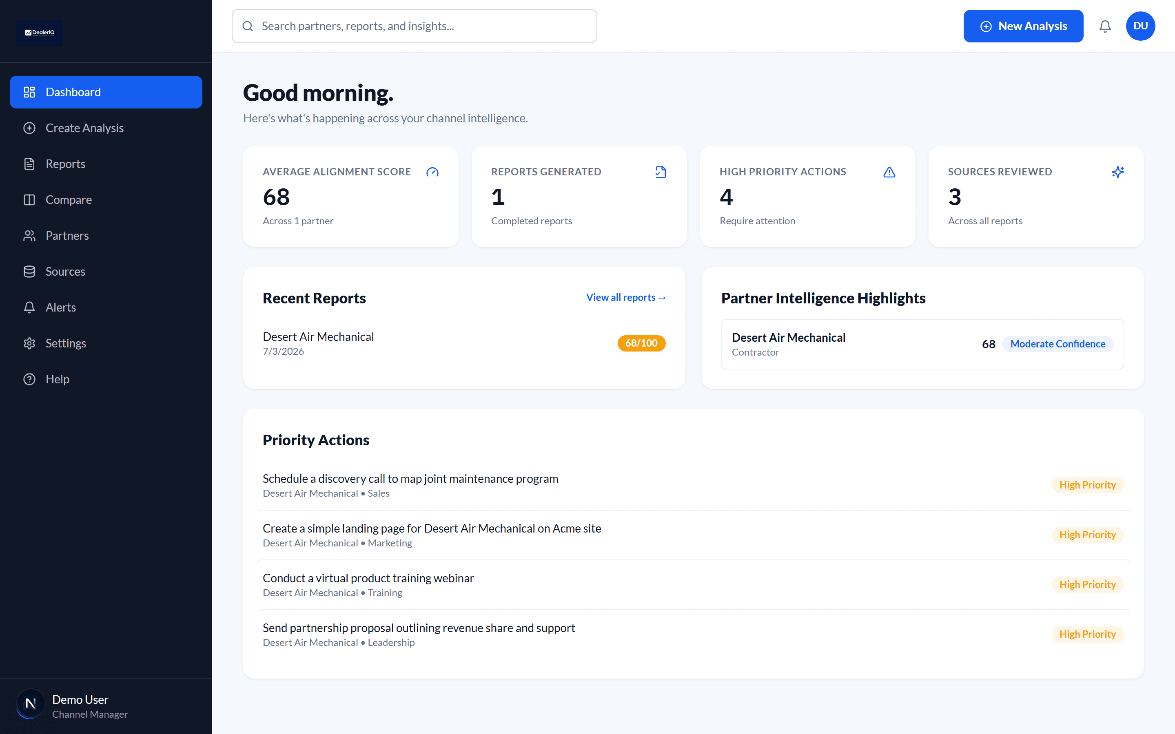Click the Partners people icon

[x=30, y=236]
